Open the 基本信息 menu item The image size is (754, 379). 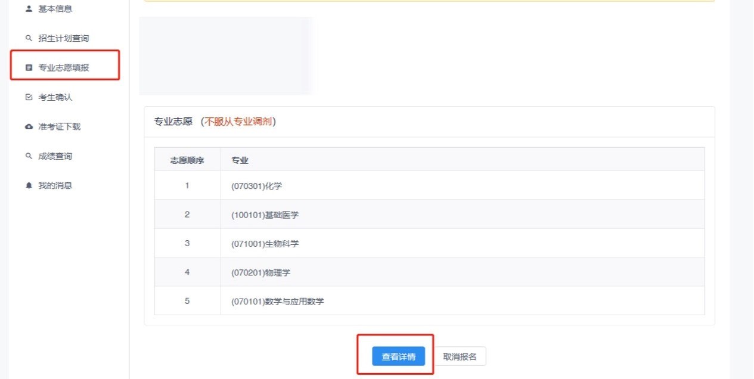(55, 9)
